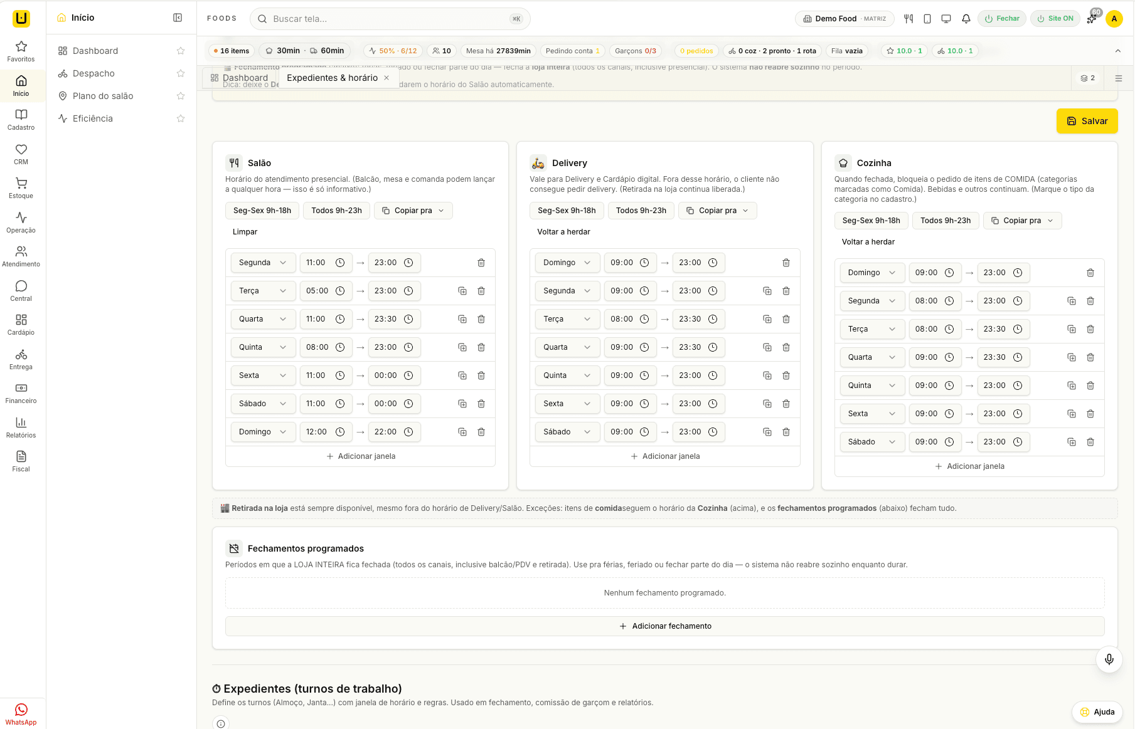Star the Eficiência menu item

click(181, 118)
